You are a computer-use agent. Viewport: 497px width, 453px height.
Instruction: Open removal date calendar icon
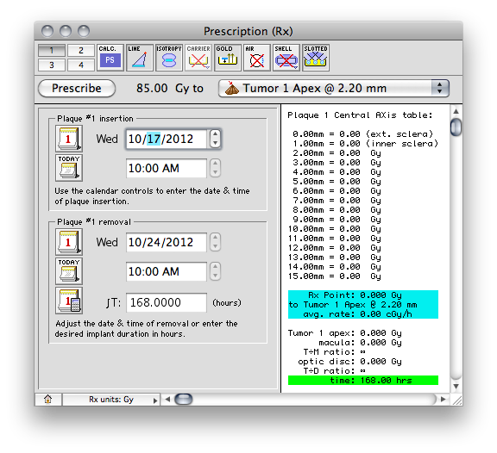click(69, 242)
